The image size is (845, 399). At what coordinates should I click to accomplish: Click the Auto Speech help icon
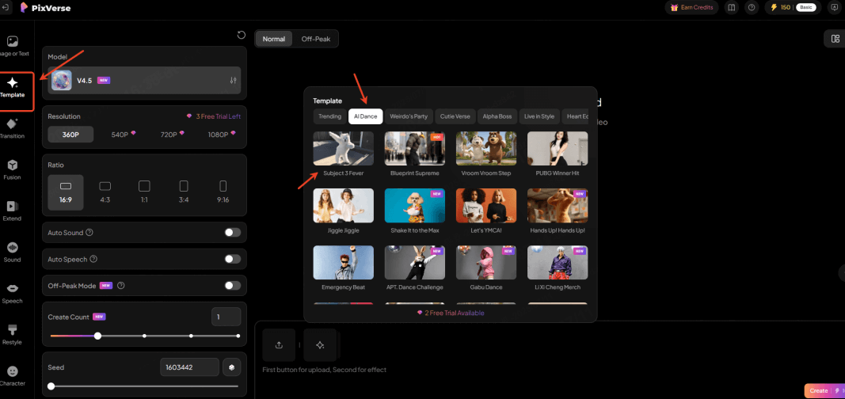point(93,259)
